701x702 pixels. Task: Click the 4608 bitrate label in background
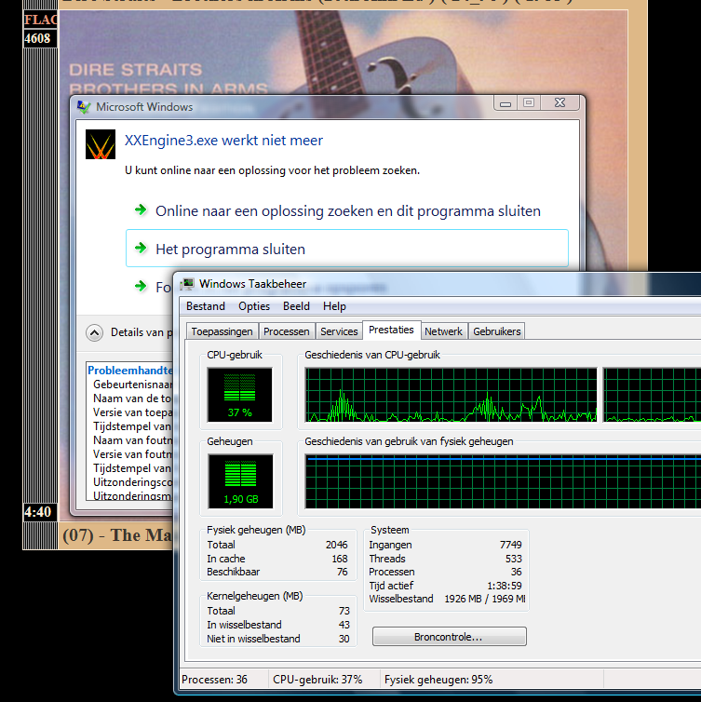(38, 38)
